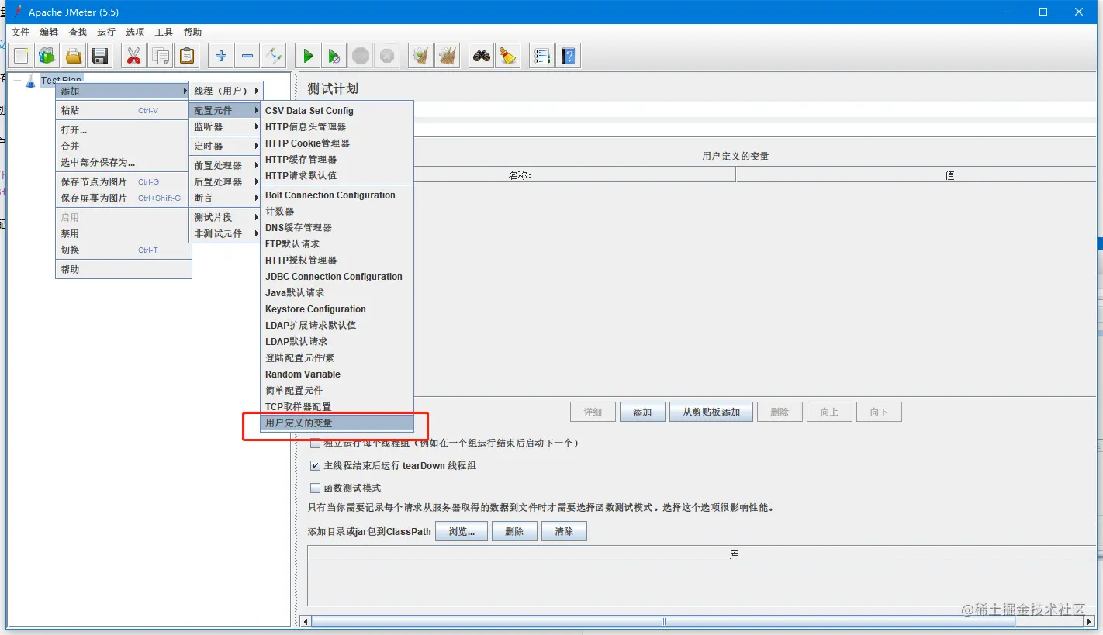Open the 选项 menu
Screen dimensions: 1103x635
pos(135,32)
